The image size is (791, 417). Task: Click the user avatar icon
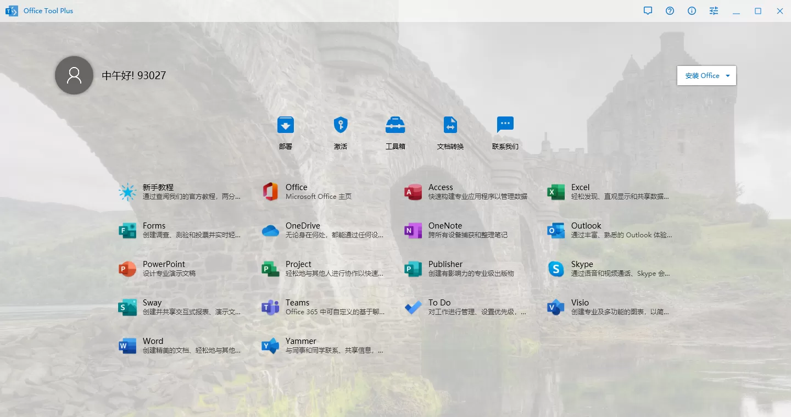74,75
